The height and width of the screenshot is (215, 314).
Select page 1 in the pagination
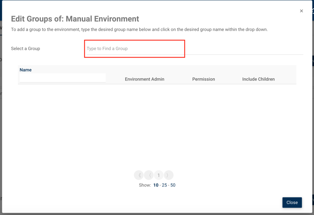[x=159, y=175]
